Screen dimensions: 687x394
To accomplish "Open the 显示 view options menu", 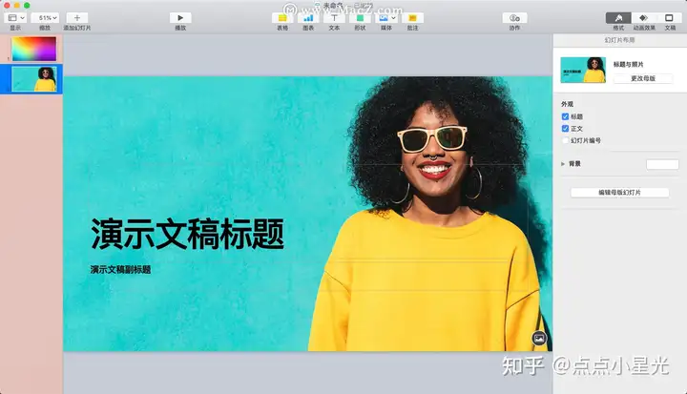I will pyautogui.click(x=16, y=18).
